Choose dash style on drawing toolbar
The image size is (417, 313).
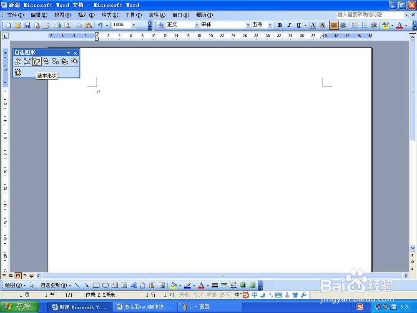coord(224,285)
